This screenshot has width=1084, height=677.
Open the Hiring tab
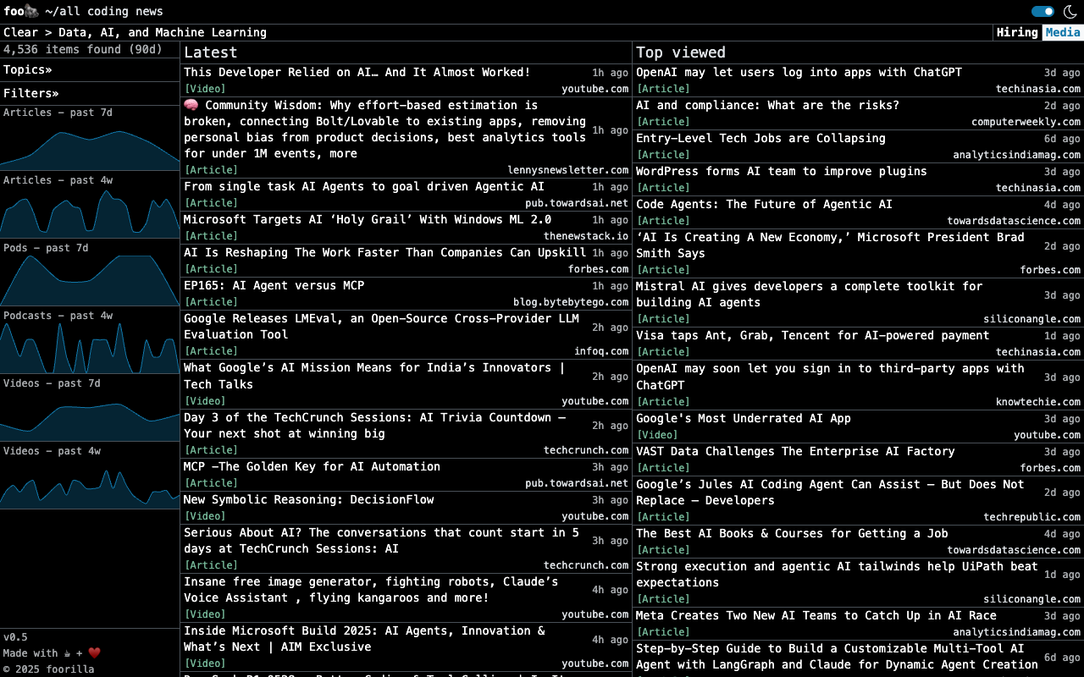[x=1017, y=32]
